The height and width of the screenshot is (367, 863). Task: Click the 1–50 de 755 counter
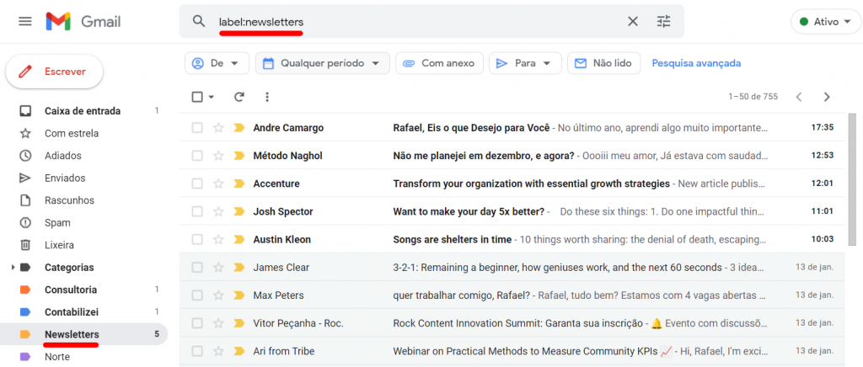point(753,97)
